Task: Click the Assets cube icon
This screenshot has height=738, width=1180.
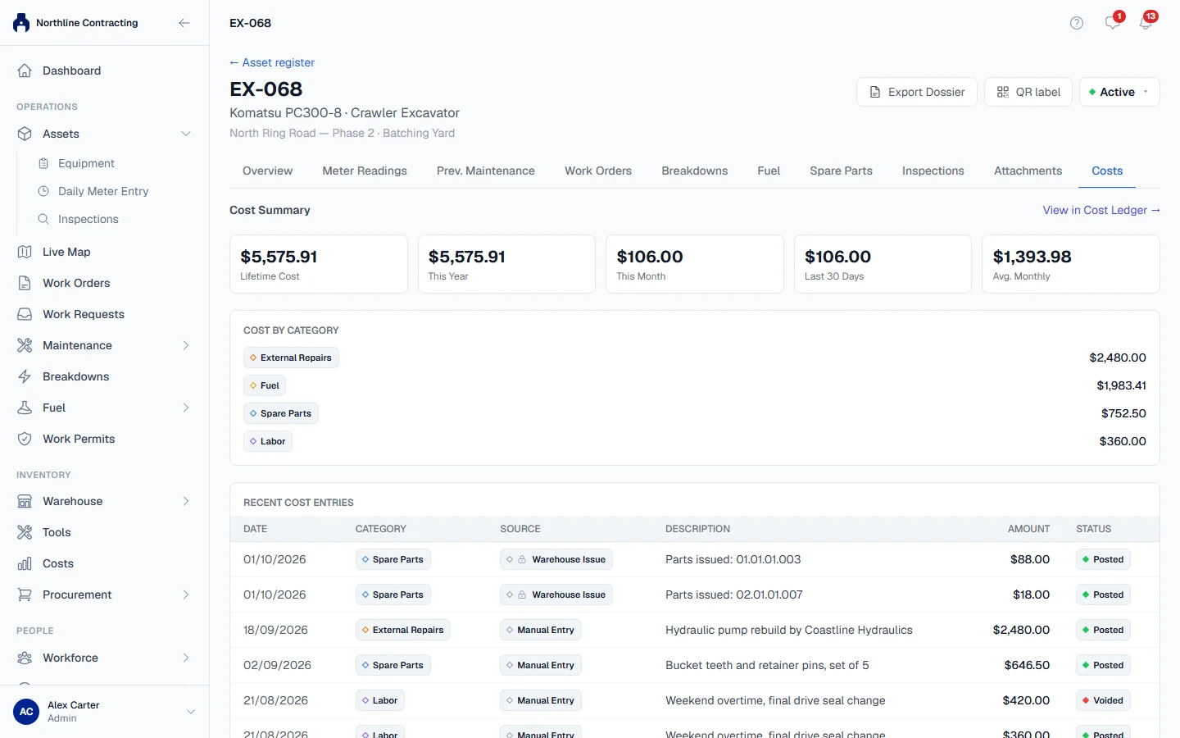Action: coord(25,134)
